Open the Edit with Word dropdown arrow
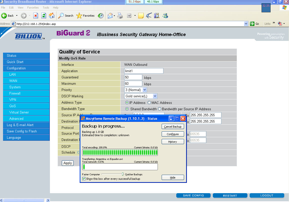This screenshot has width=289, height=202. point(135,16)
